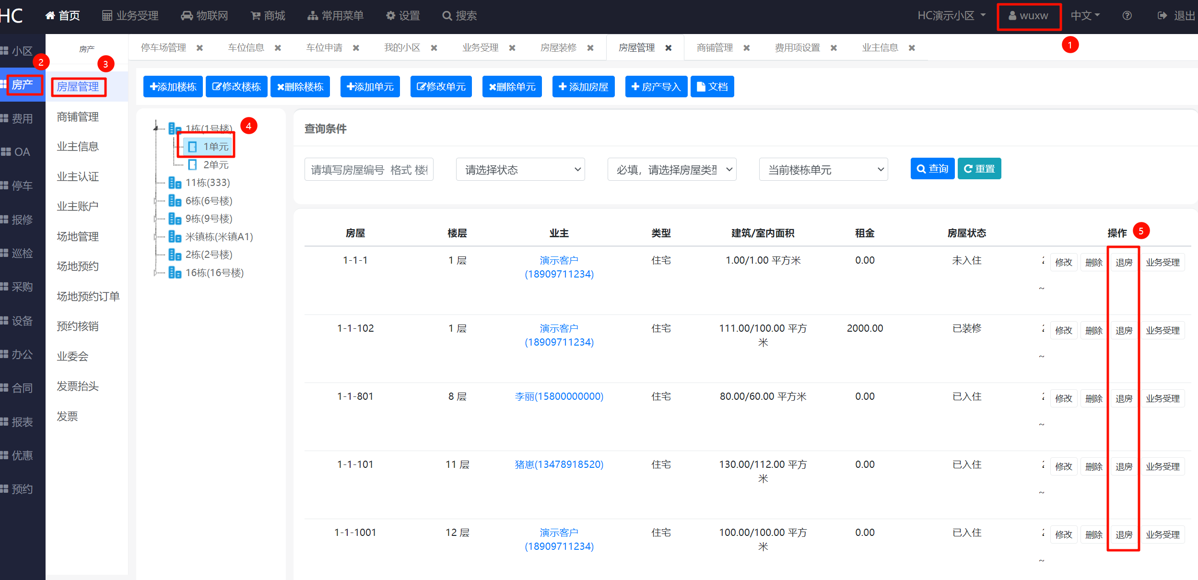Close the 车位申请 tab
This screenshot has width=1198, height=580.
pyautogui.click(x=356, y=48)
